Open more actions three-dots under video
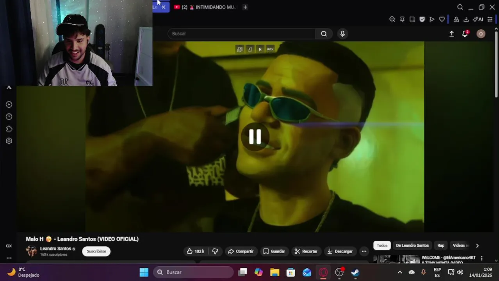Viewport: 499px width, 281px height. pyautogui.click(x=364, y=251)
